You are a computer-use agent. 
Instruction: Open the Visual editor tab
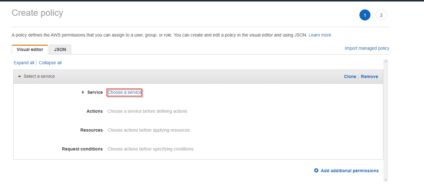click(30, 49)
